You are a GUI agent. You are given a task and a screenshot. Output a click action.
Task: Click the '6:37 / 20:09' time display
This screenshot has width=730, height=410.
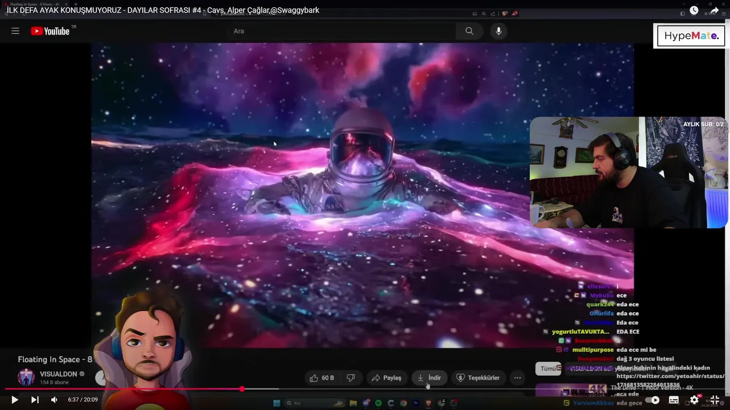(83, 400)
